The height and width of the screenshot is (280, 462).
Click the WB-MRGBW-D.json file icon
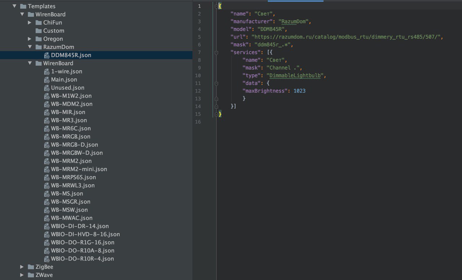pyautogui.click(x=47, y=153)
